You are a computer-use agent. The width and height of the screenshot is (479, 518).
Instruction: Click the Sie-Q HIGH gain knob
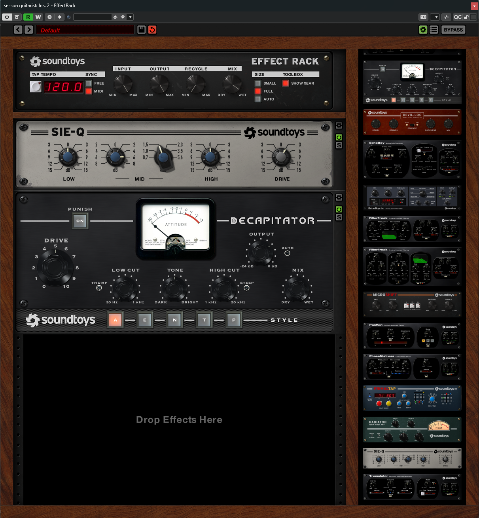[x=210, y=157]
